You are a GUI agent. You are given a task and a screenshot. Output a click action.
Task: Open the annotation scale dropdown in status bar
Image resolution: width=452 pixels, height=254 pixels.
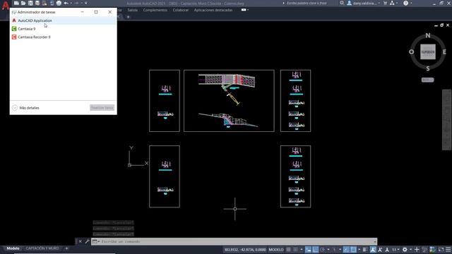point(396,249)
